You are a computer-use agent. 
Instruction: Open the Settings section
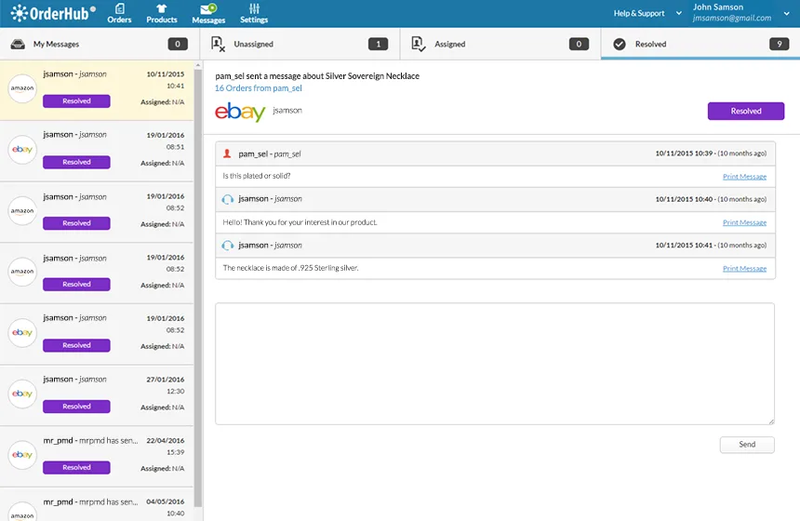pyautogui.click(x=254, y=14)
